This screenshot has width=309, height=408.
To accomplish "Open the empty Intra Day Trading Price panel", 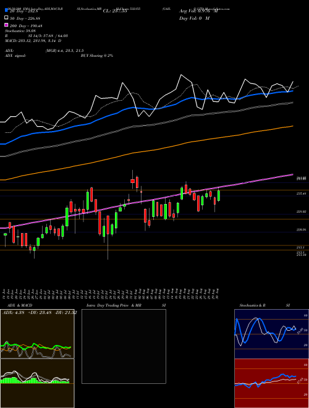I will pyautogui.click(x=124, y=346).
